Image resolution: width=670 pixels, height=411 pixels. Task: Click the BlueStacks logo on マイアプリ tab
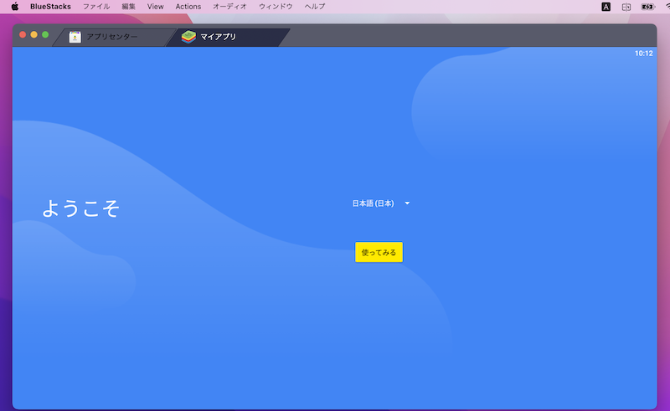click(188, 37)
